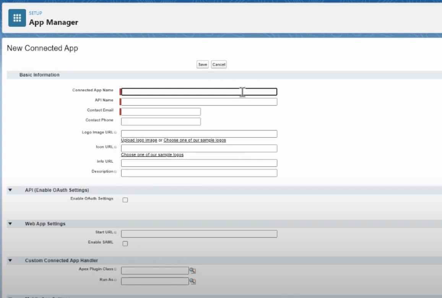Tick the Enable SAML checkbox
442x298 pixels.
coord(125,244)
